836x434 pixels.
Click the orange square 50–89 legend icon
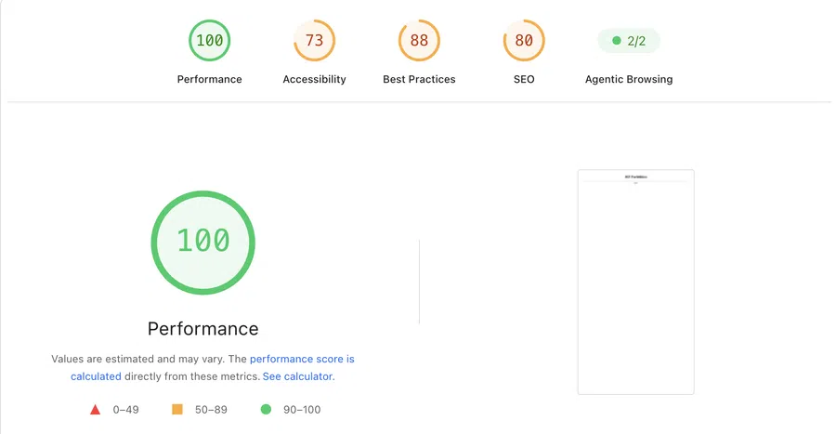point(177,409)
